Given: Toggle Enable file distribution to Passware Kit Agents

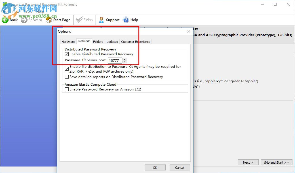Looking at the screenshot, I should click(67, 69).
